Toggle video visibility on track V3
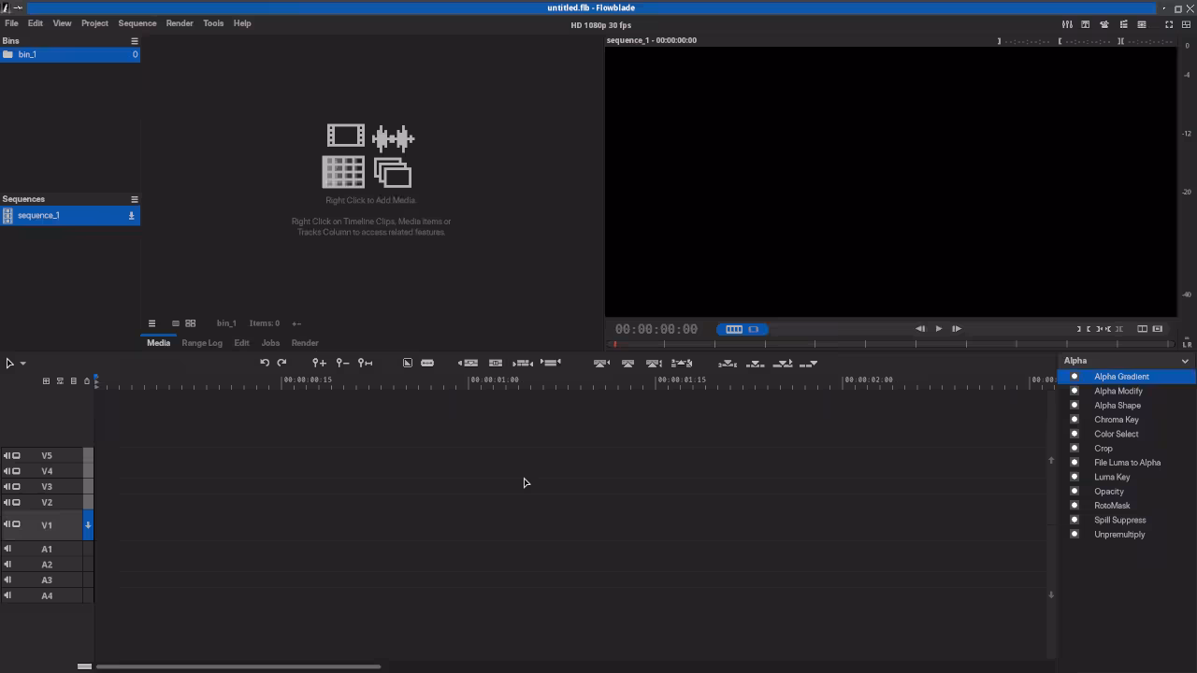 coord(16,486)
